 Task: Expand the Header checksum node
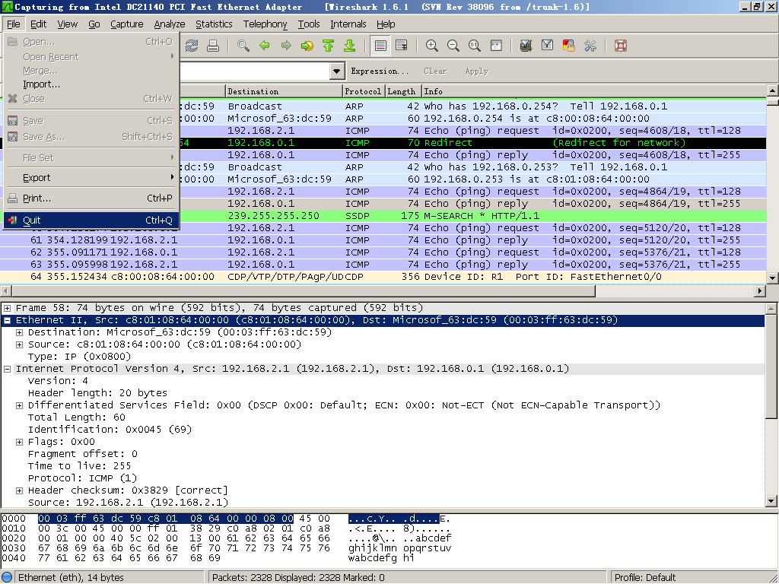pyautogui.click(x=19, y=490)
